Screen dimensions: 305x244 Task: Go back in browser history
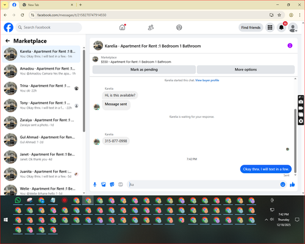click(x=5, y=15)
